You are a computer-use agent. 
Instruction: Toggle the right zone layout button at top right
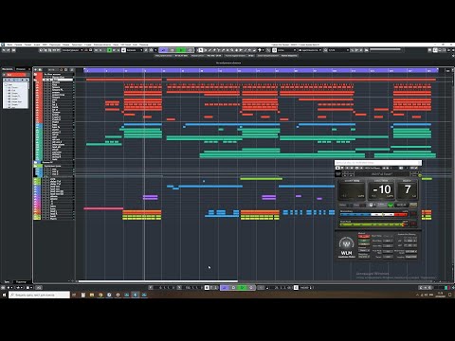(445, 50)
